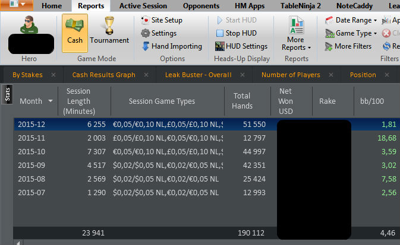
Task: Close the Position tab
Action: (x=387, y=75)
